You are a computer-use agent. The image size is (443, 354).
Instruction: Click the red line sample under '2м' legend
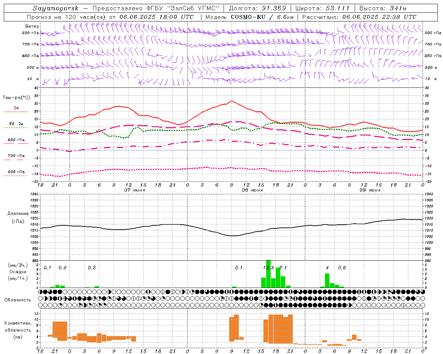[16, 112]
